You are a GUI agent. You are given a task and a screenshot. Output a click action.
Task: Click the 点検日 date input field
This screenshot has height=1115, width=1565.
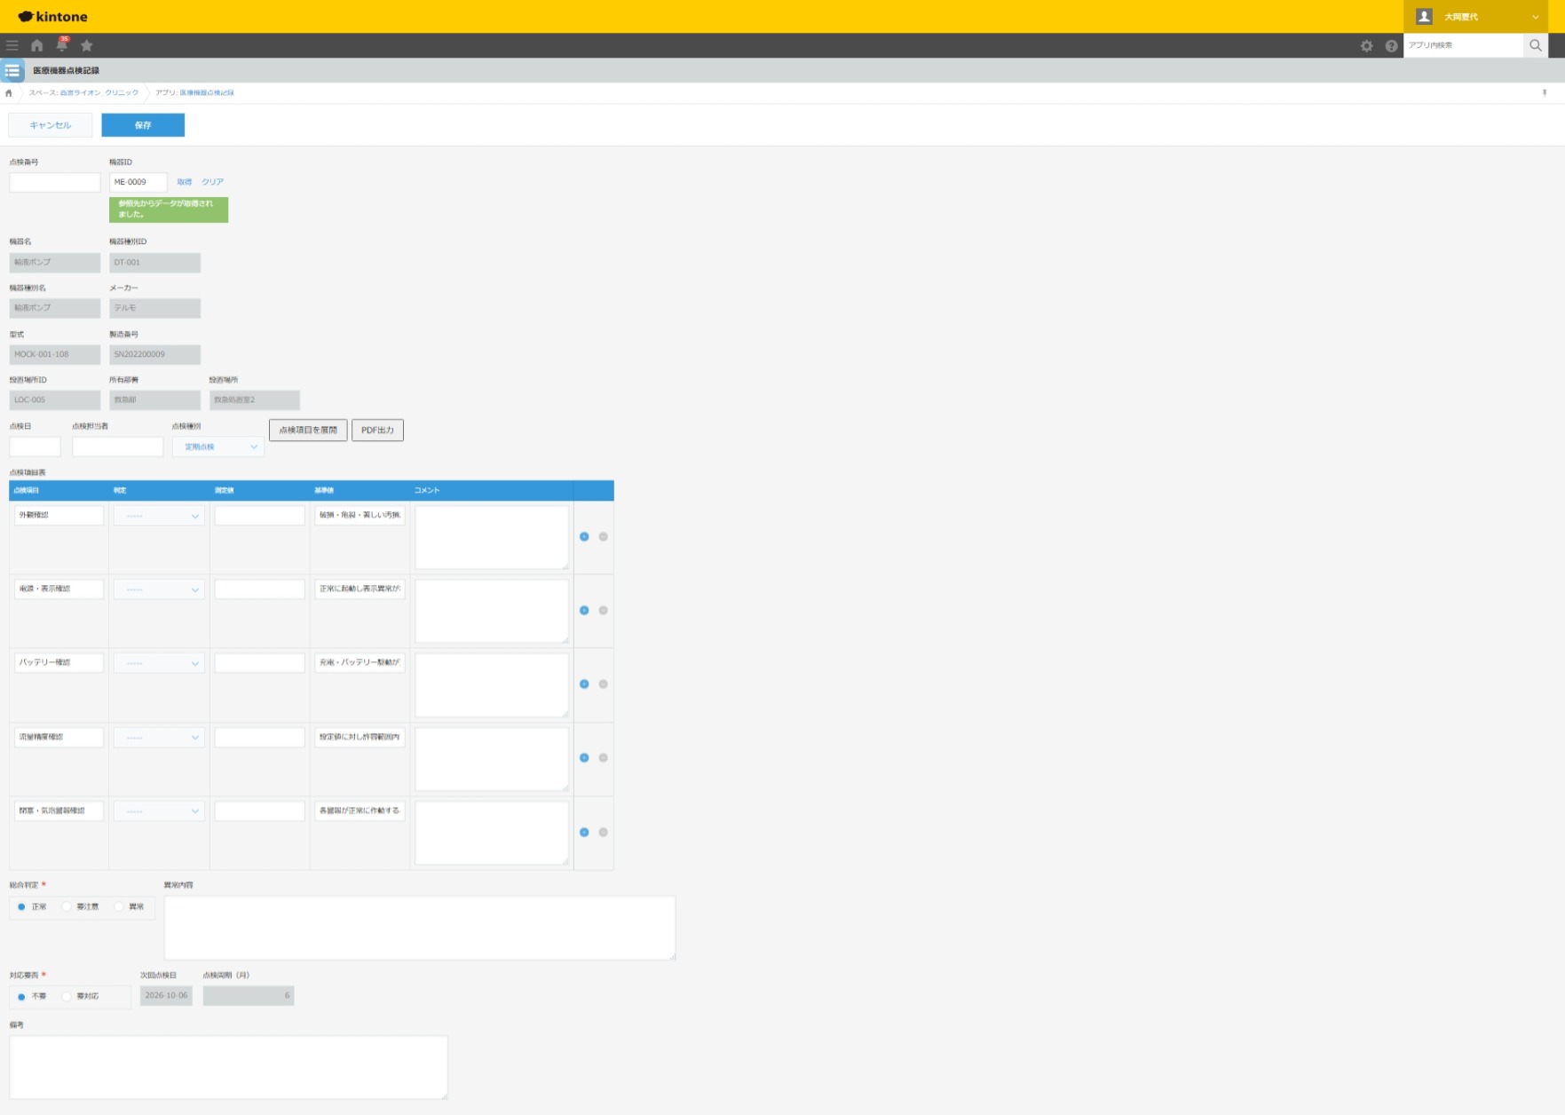coord(35,447)
